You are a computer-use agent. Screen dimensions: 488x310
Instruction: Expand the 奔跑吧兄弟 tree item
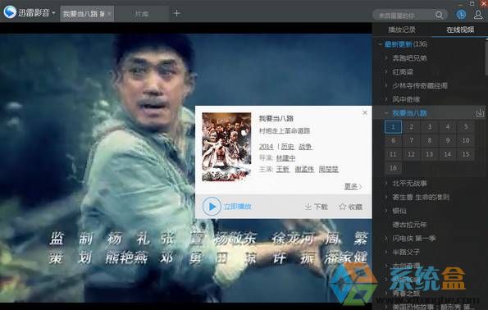386,58
